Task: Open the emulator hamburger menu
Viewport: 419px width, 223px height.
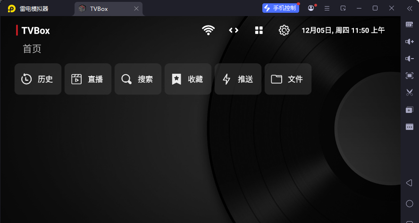Action: point(327,8)
